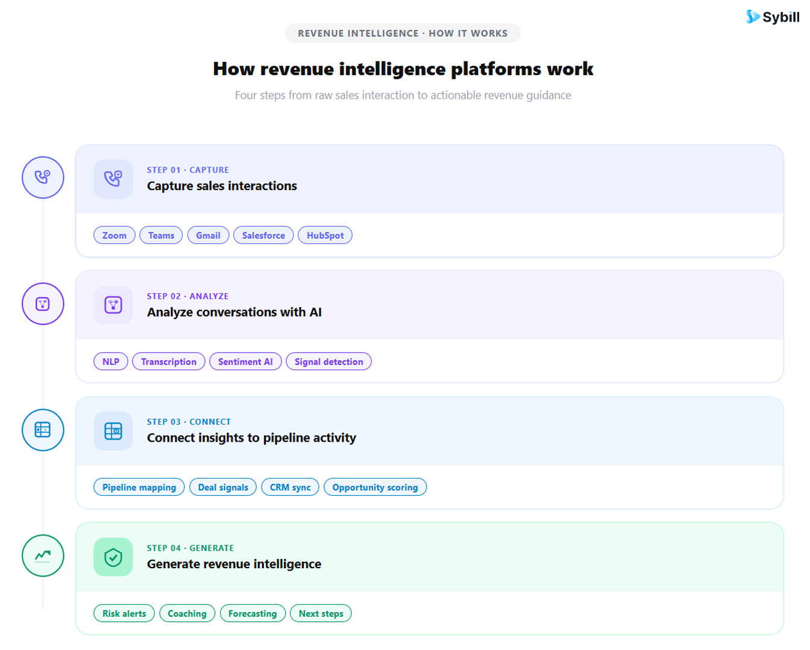Click the Transcription tag
Image resolution: width=810 pixels, height=650 pixels.
pyautogui.click(x=169, y=362)
